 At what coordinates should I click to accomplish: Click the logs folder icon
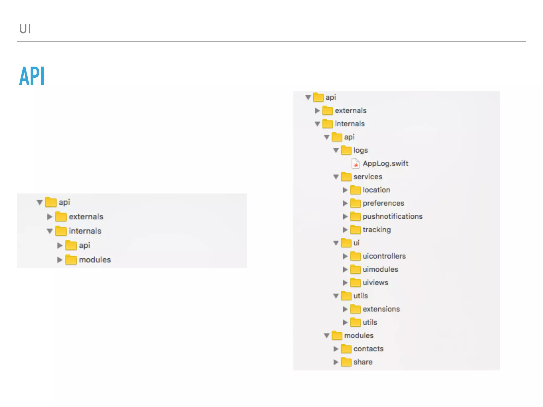coord(346,150)
